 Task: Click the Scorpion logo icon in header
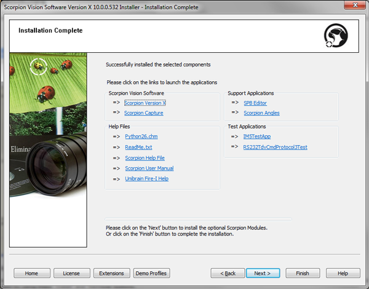click(336, 35)
